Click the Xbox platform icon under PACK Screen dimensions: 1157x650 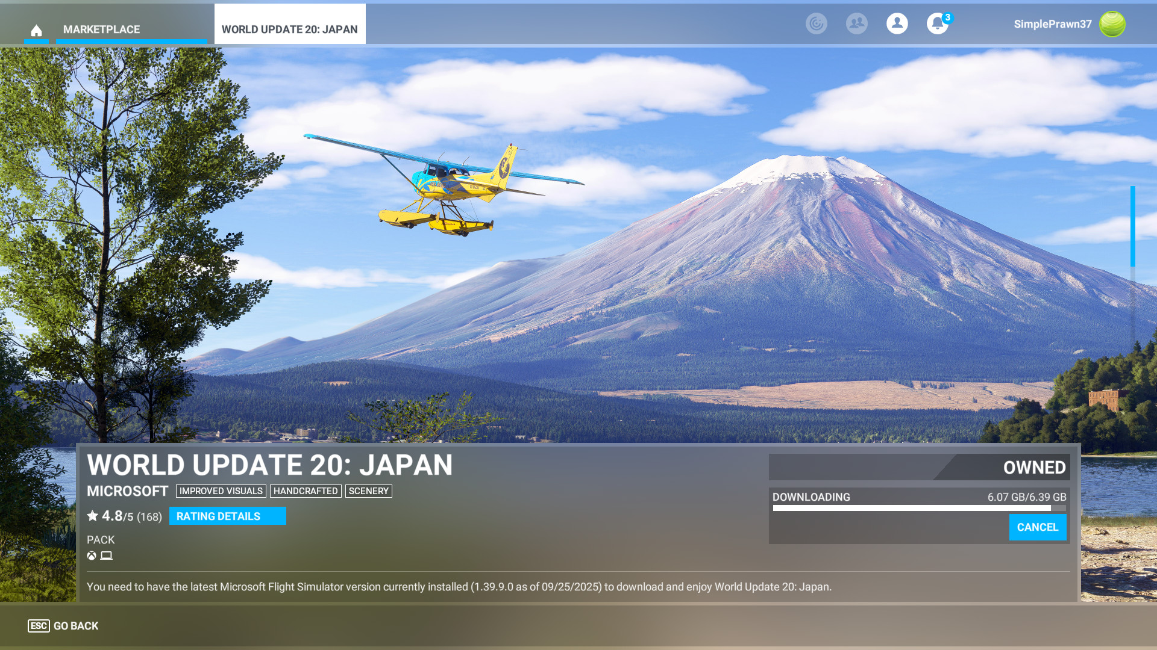coord(92,556)
